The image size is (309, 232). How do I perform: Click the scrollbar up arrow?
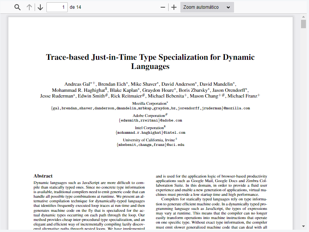click(304, 17)
